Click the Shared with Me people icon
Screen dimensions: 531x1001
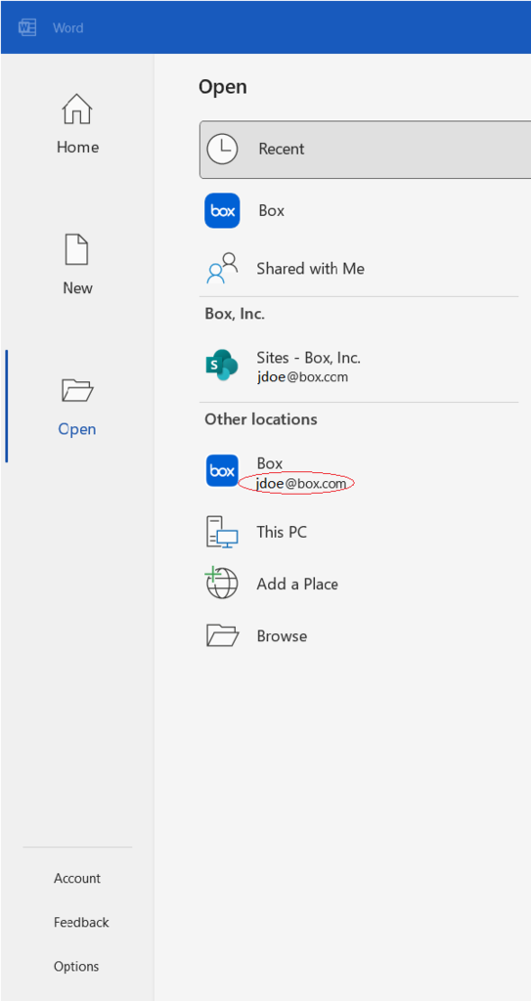(222, 268)
